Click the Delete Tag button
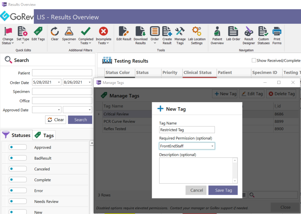This screenshot has width=301, height=214. 281,94
